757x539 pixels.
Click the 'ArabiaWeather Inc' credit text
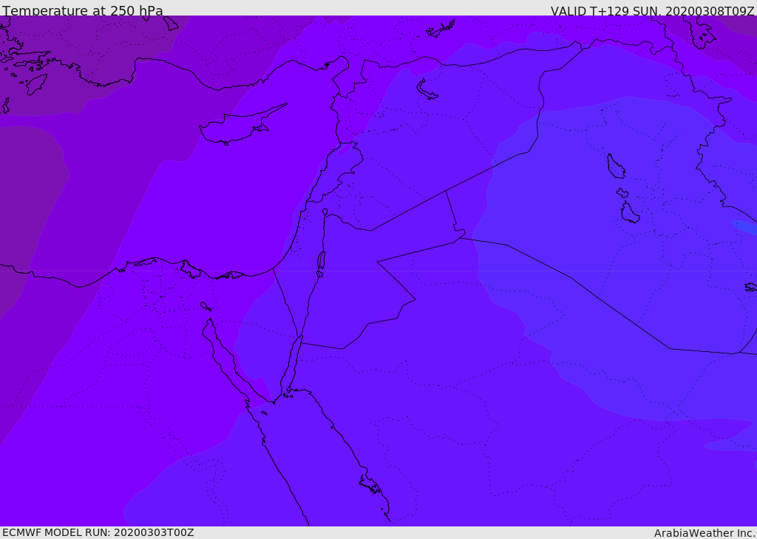(704, 533)
